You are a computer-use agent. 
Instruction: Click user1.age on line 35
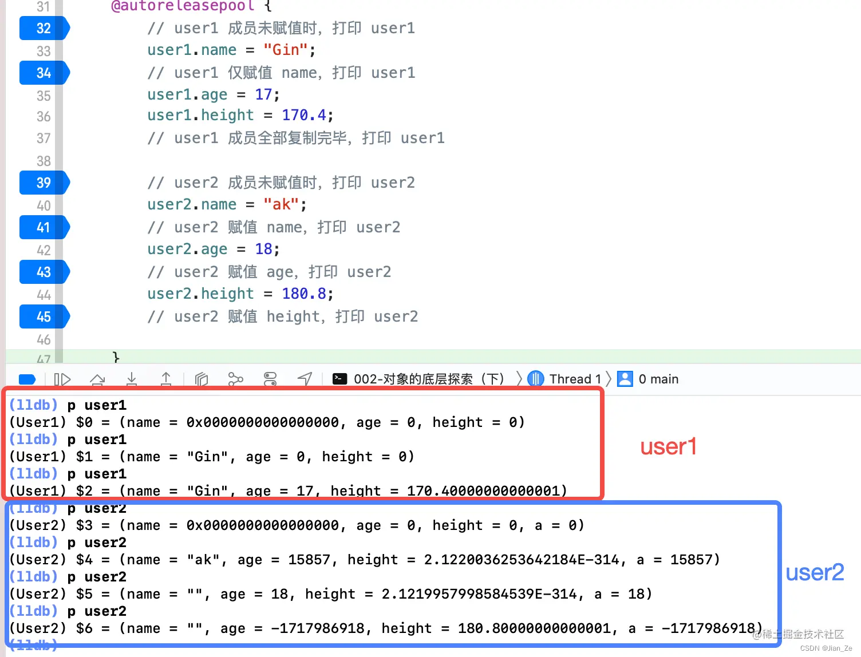point(187,94)
